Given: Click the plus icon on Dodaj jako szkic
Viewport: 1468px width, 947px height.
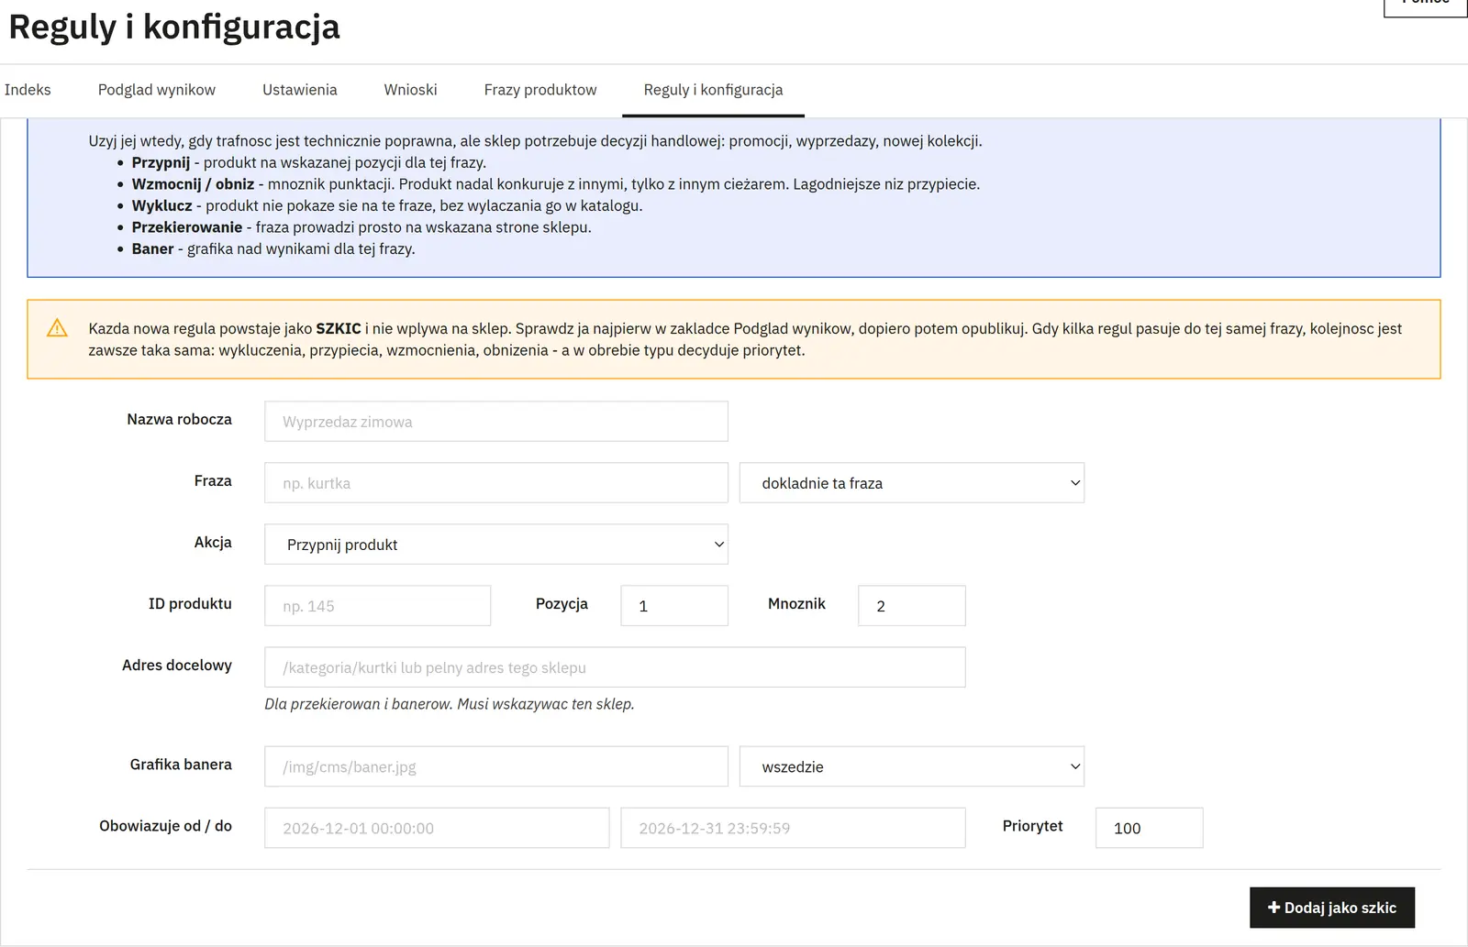Looking at the screenshot, I should pos(1273,908).
